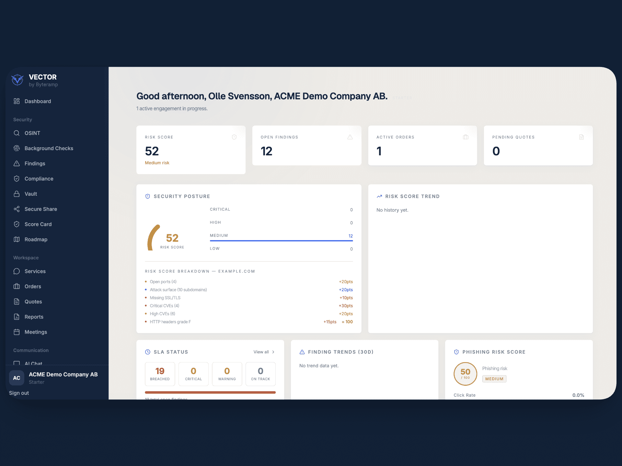Viewport: 622px width, 466px height.
Task: Click 'HTTP headers grade F' row
Action: 249,322
